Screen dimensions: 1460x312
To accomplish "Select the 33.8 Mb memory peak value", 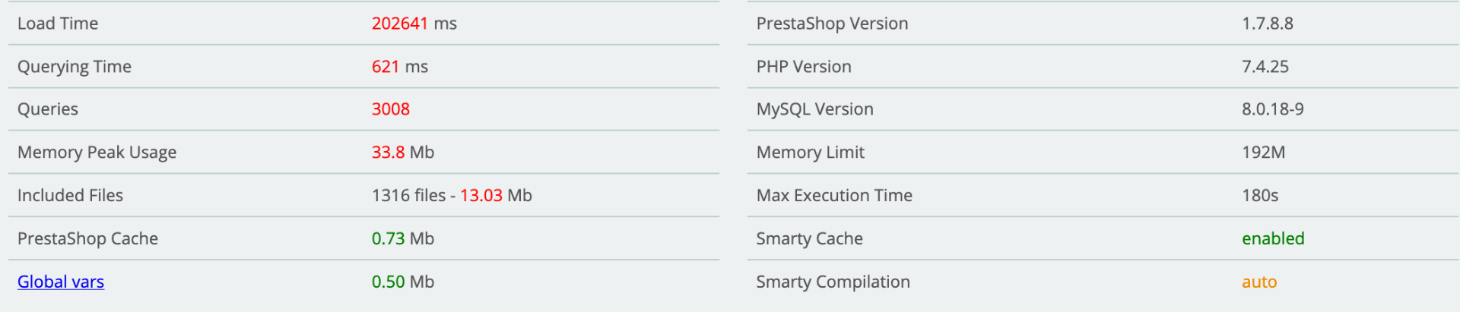I will [x=402, y=153].
